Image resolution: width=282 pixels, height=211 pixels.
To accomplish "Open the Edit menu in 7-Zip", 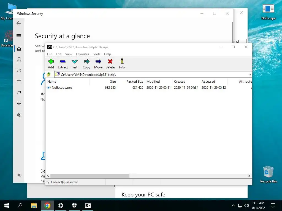I will coord(59,54).
